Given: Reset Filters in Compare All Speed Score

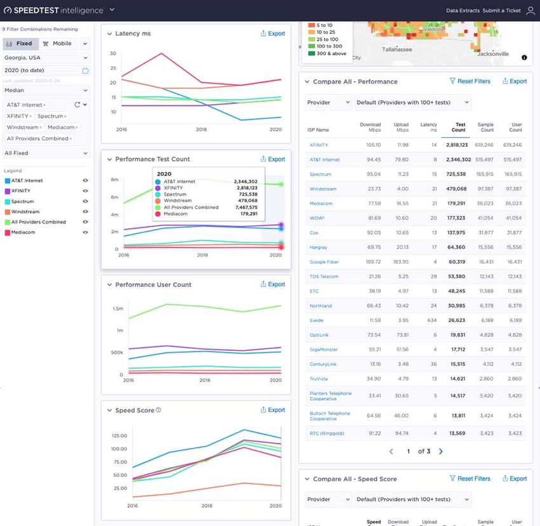Looking at the screenshot, I should tap(469, 478).
